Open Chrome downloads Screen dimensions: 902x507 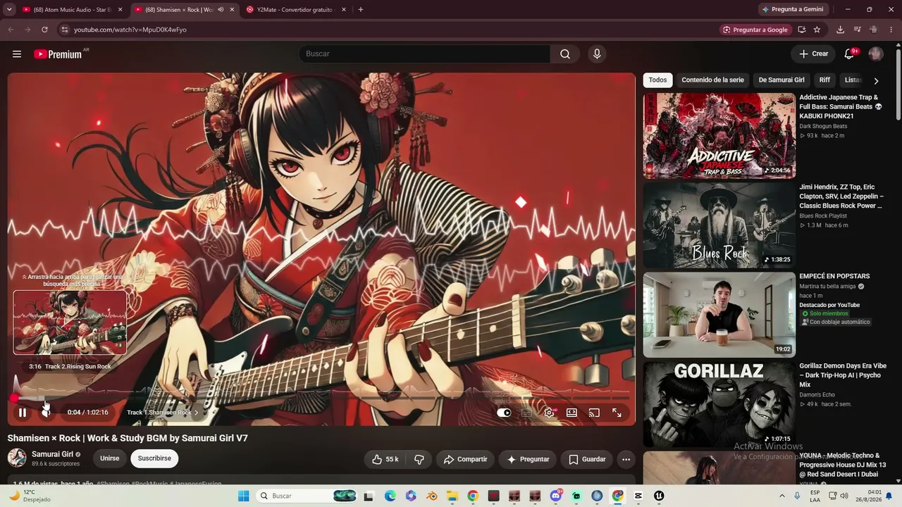(x=840, y=30)
